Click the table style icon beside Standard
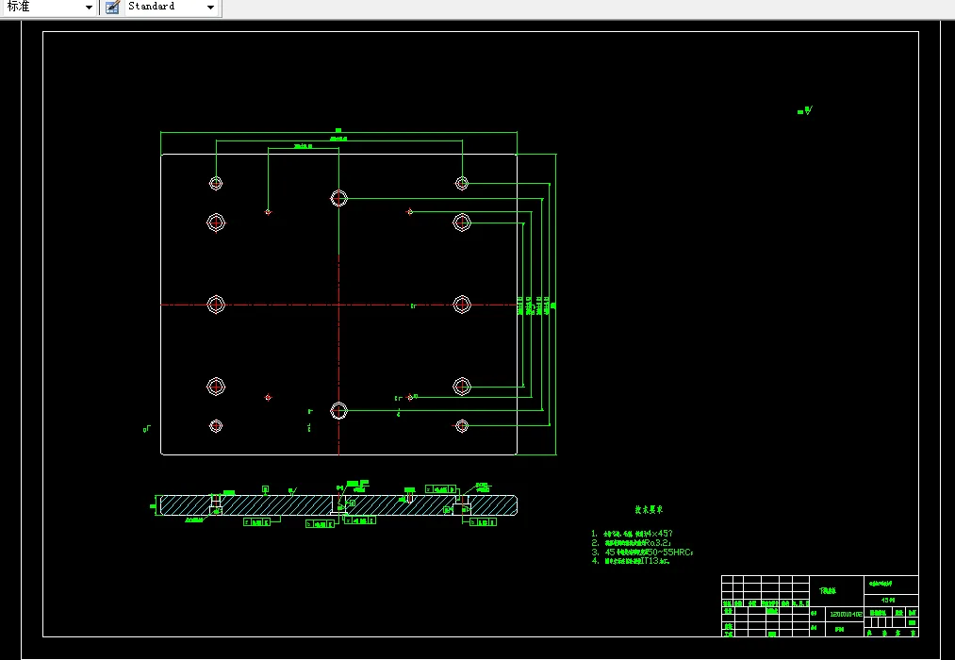The height and width of the screenshot is (660, 955). pos(112,8)
